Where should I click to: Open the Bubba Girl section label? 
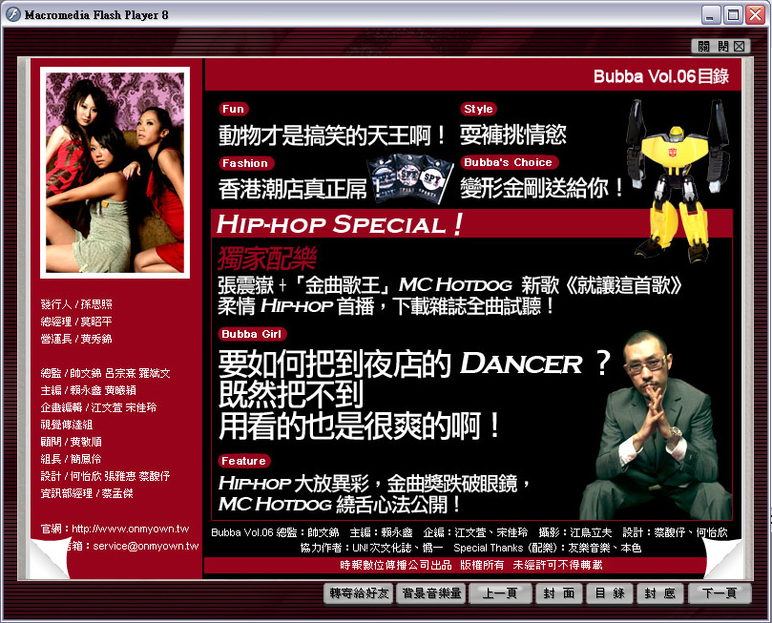point(252,334)
